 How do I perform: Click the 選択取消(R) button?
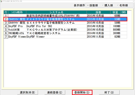[27, 92]
